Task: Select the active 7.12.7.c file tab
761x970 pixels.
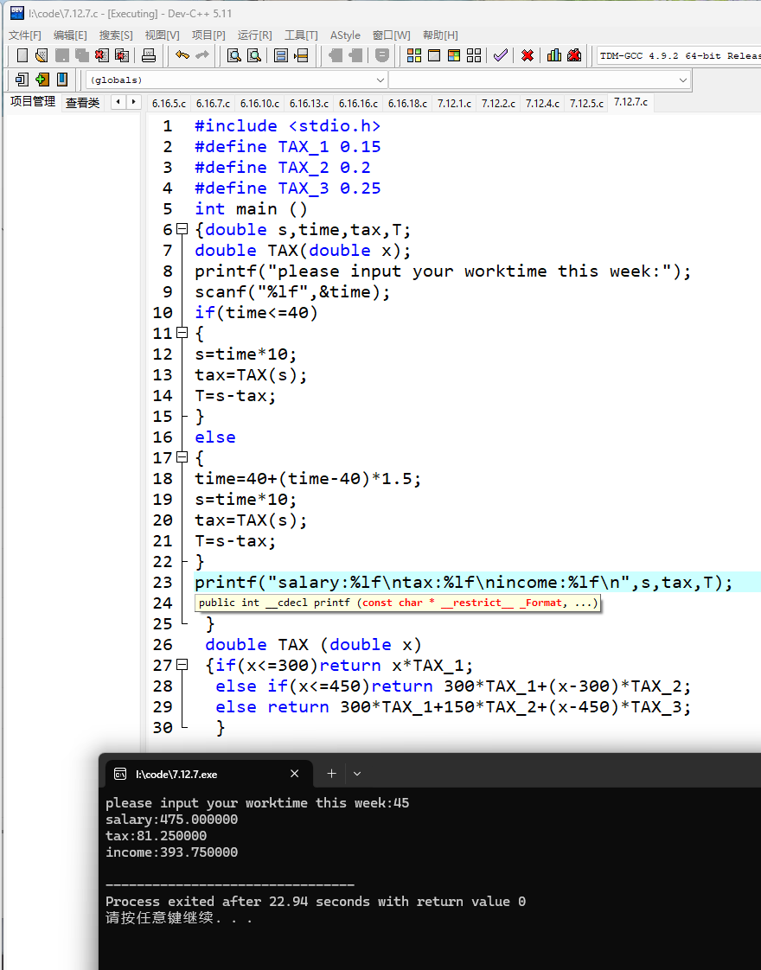Action: point(630,102)
